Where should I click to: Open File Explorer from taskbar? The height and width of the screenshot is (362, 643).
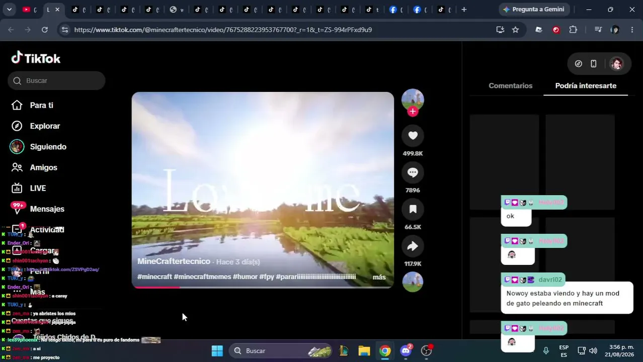point(364,350)
